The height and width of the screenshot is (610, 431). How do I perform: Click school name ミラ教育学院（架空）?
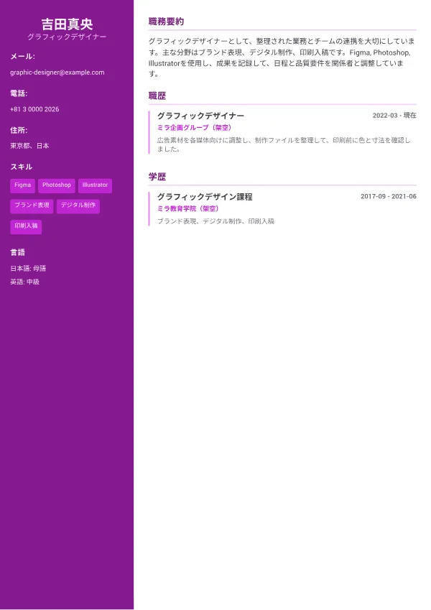(188, 208)
